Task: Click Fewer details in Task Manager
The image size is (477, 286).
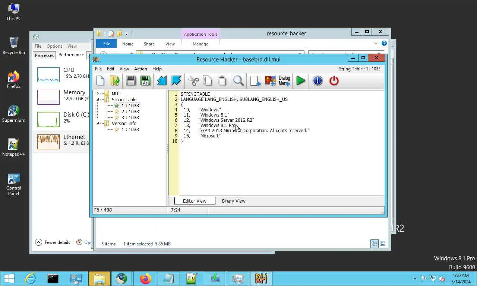Action: pos(53,242)
